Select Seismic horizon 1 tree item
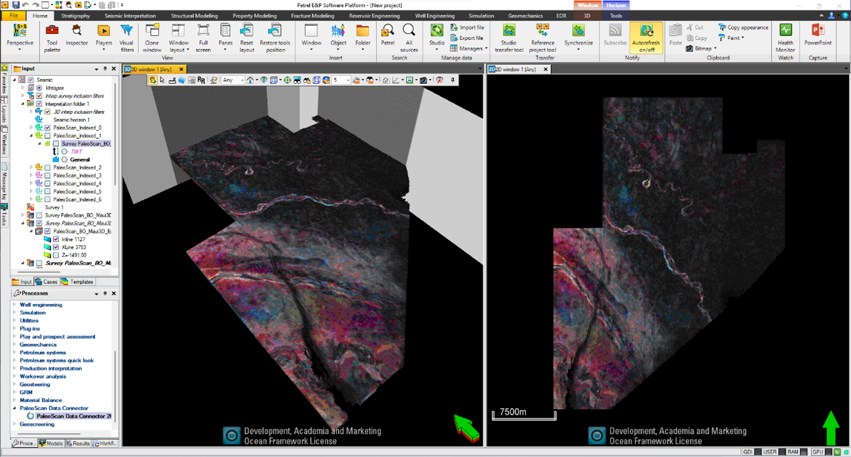The width and height of the screenshot is (851, 457). point(71,120)
